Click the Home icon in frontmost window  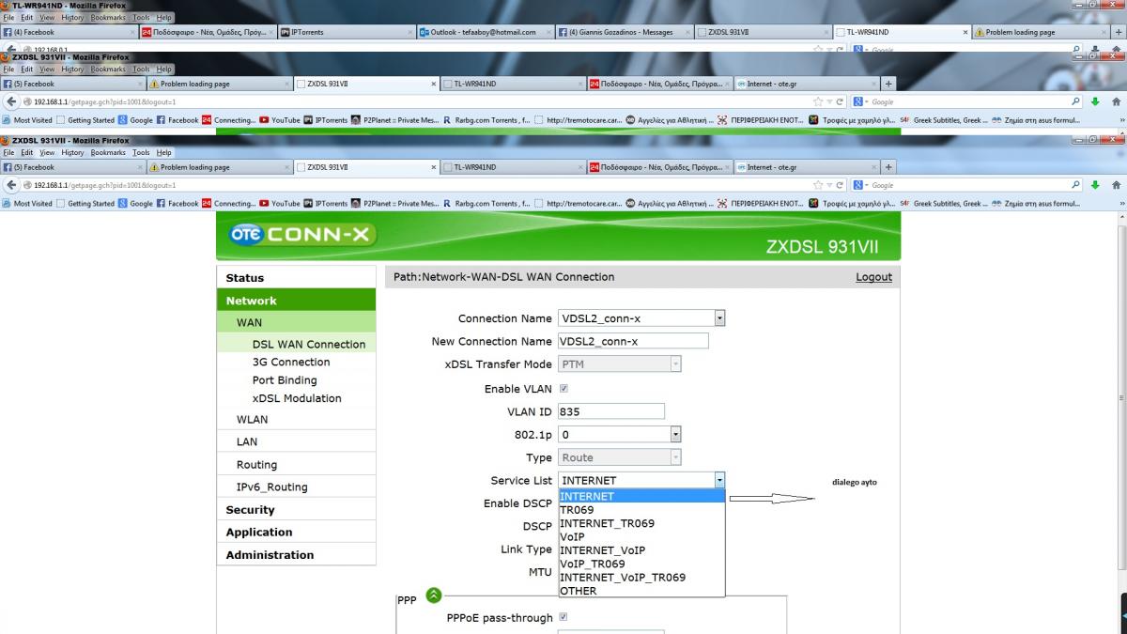[1116, 185]
